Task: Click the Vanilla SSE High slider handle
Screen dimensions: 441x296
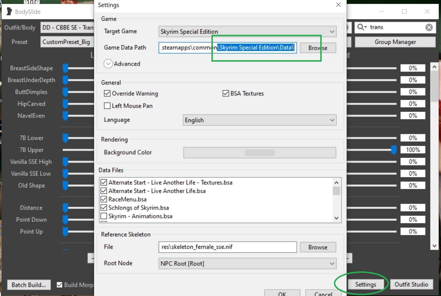Action: click(65, 162)
